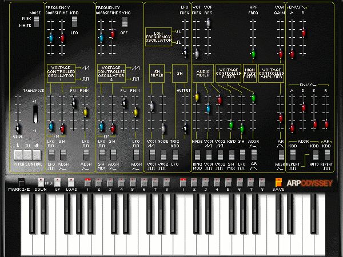Flip the AUTO REPEAT switch
Screen dimensions: 343x257
tap(314, 155)
